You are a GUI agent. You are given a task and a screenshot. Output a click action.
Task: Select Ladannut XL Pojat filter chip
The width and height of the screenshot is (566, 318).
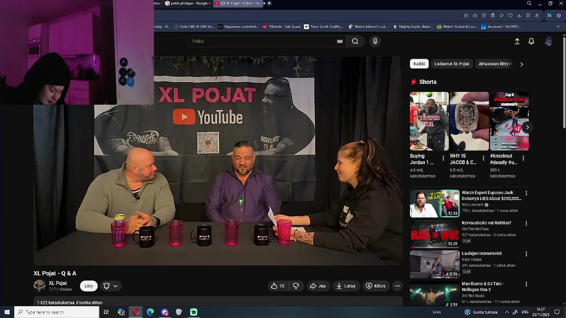pyautogui.click(x=452, y=64)
